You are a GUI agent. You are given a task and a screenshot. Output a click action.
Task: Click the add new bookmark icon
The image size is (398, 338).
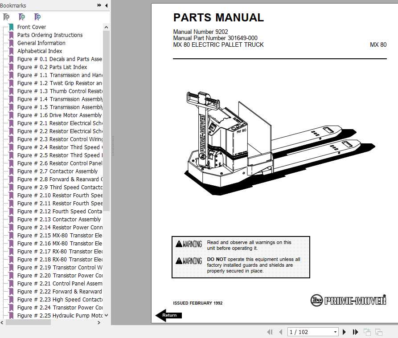click(21, 16)
